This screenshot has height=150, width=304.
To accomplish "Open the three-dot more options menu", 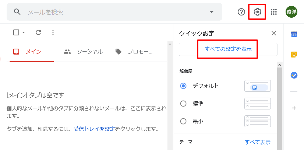I will (53, 32).
